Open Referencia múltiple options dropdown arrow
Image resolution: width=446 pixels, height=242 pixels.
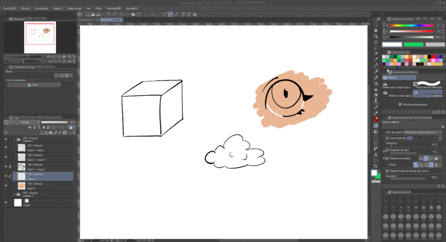tap(440, 158)
